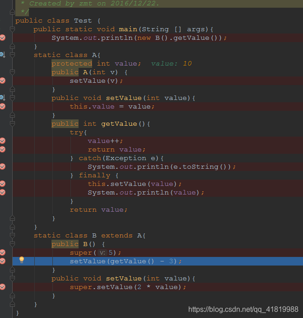
Task: Toggle breakpoint on the super(5); line
Action: (x=2, y=252)
